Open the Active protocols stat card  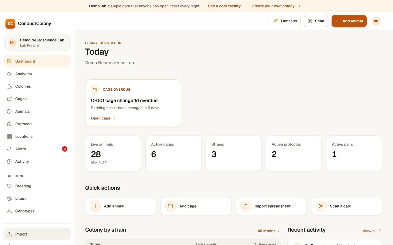[x=294, y=153]
